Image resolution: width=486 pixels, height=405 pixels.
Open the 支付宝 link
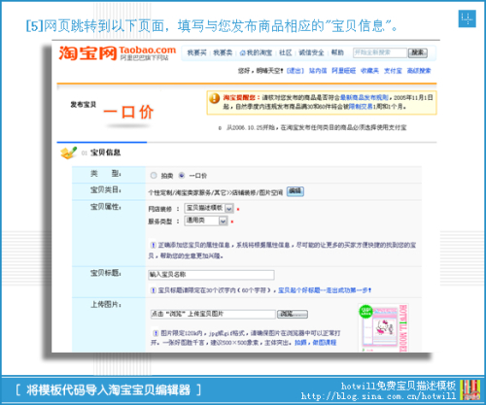click(x=393, y=71)
